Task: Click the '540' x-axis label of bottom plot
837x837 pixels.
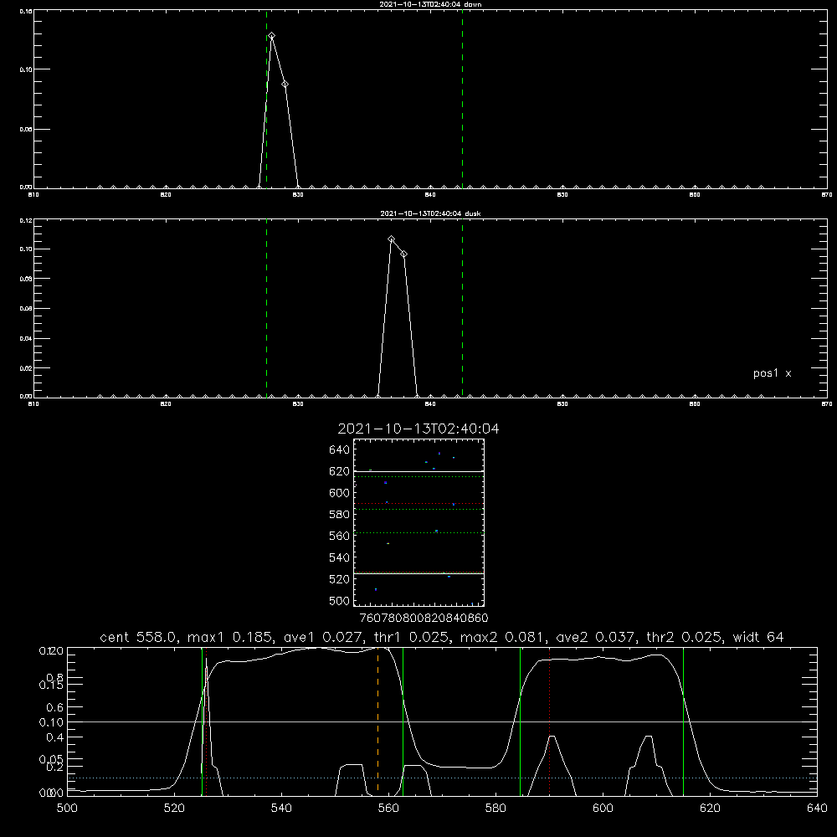Action: 281,809
